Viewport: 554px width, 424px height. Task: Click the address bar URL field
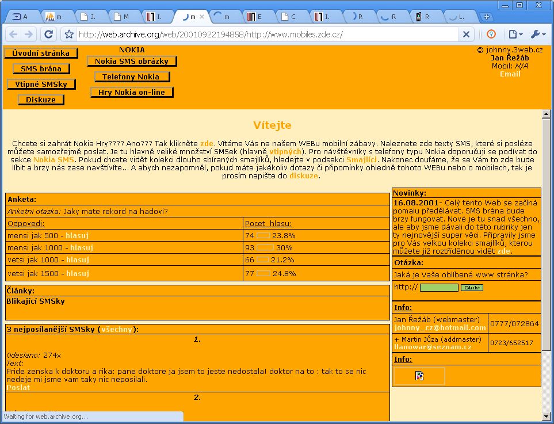pos(267,35)
